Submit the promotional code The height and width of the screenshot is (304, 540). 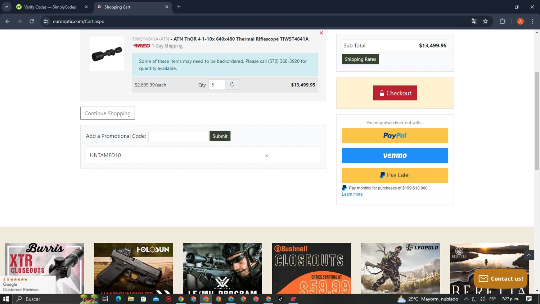pos(220,136)
